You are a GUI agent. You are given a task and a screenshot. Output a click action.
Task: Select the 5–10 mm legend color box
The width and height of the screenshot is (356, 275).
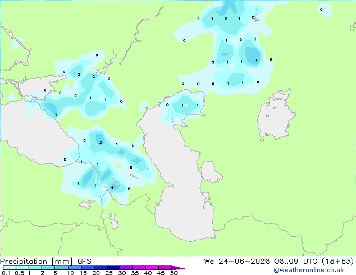pyautogui.click(x=61, y=268)
